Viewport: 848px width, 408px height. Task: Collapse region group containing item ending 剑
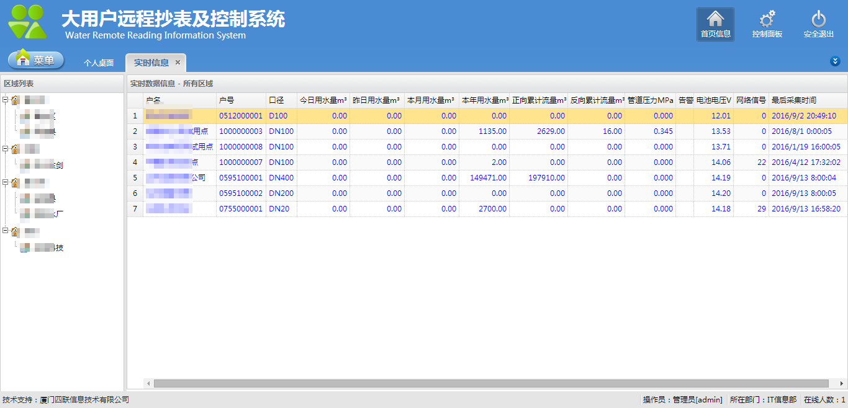(6, 149)
